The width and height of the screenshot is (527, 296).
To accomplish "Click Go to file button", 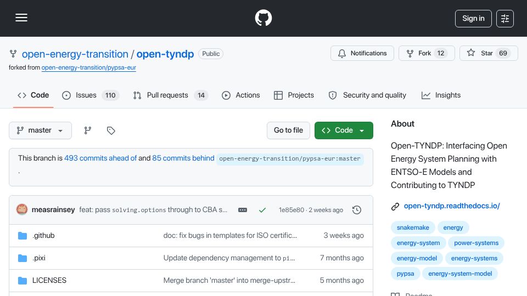I will pos(288,130).
